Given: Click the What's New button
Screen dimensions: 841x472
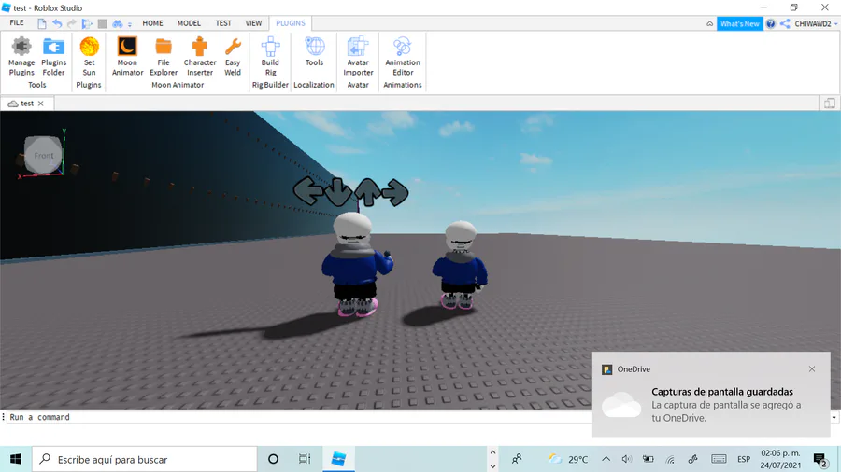Looking at the screenshot, I should coord(740,23).
